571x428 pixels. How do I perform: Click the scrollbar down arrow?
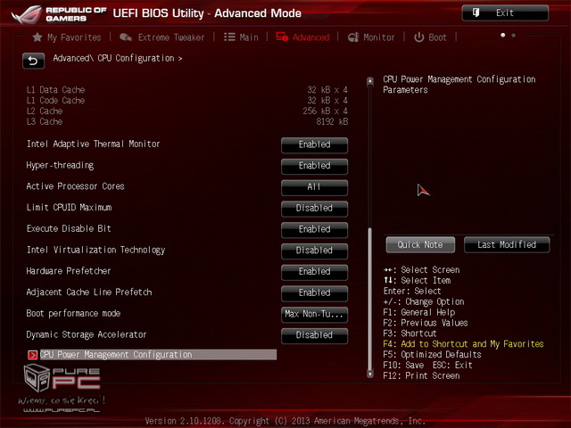370,374
